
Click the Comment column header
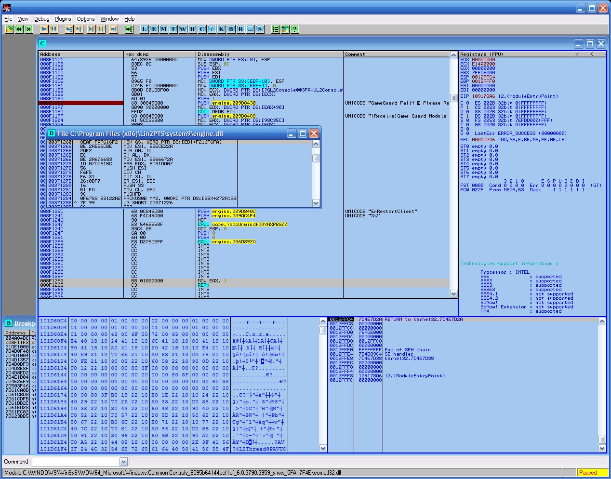pos(395,54)
